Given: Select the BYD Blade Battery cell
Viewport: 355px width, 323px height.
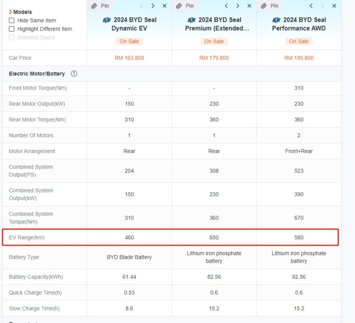Looking at the screenshot, I should click(129, 257).
